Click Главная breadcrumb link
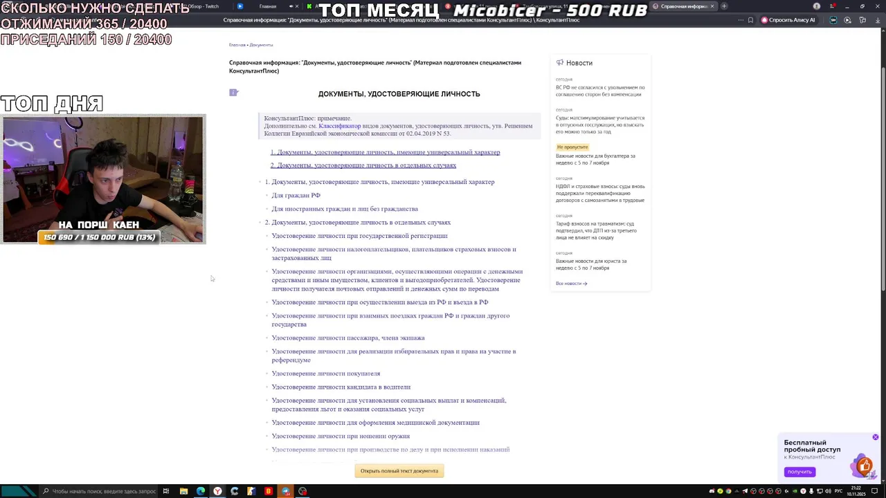This screenshot has width=886, height=498. (237, 45)
